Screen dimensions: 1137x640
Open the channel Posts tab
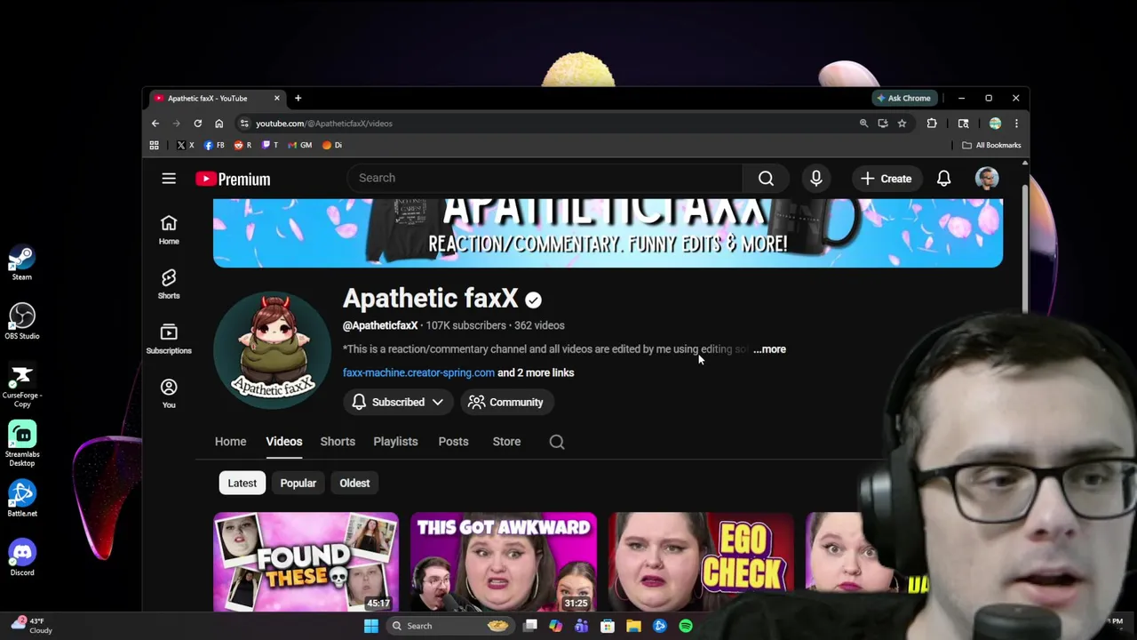pyautogui.click(x=453, y=442)
